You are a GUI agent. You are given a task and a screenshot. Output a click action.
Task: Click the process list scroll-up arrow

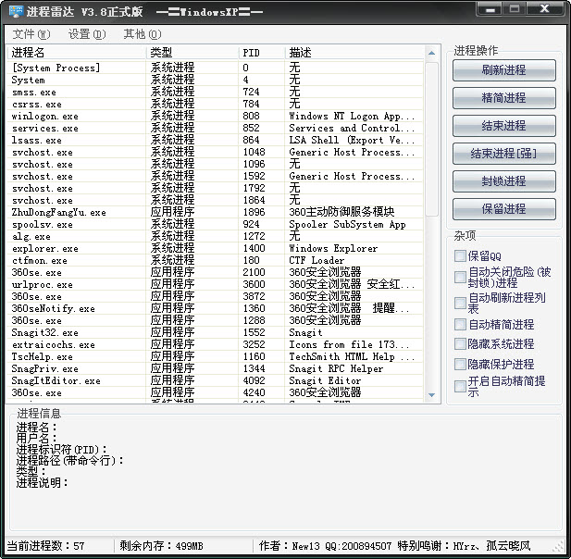coord(431,53)
